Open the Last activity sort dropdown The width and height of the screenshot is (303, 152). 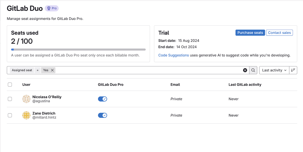(x=274, y=70)
